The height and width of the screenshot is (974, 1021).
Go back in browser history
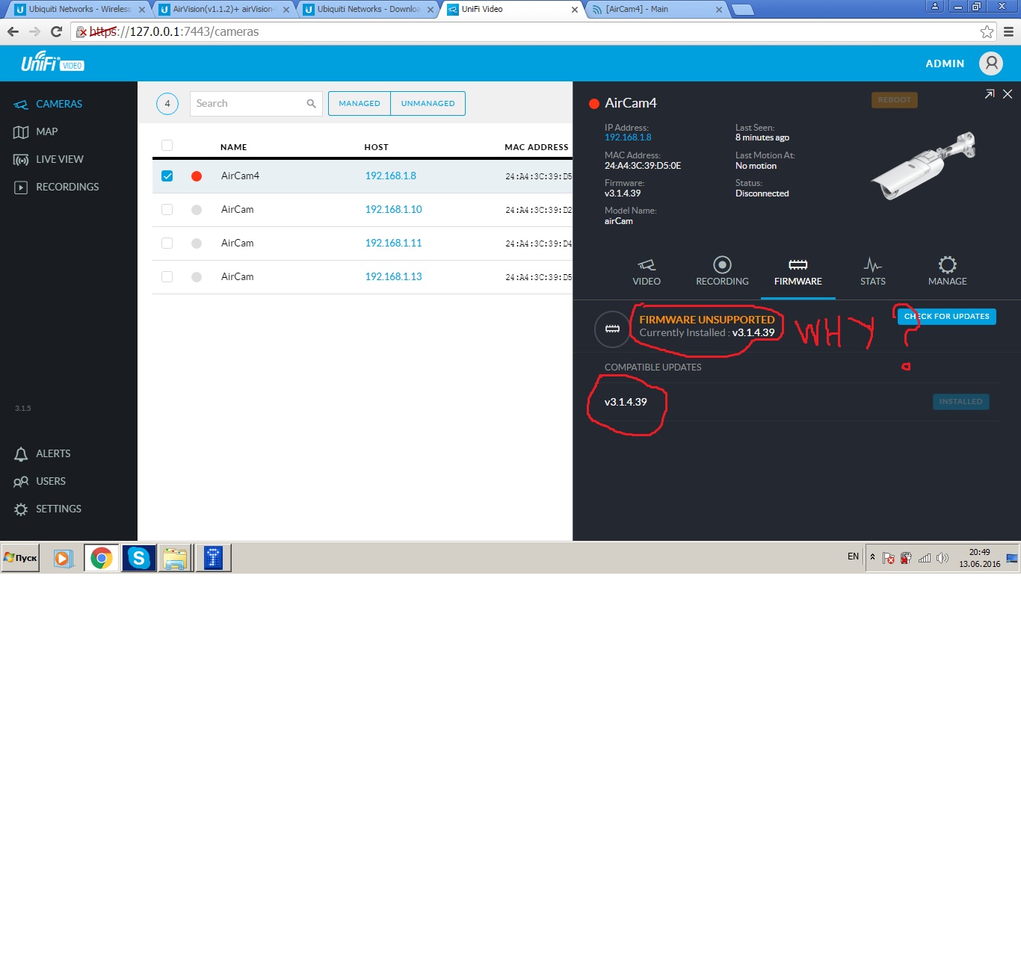(x=13, y=31)
